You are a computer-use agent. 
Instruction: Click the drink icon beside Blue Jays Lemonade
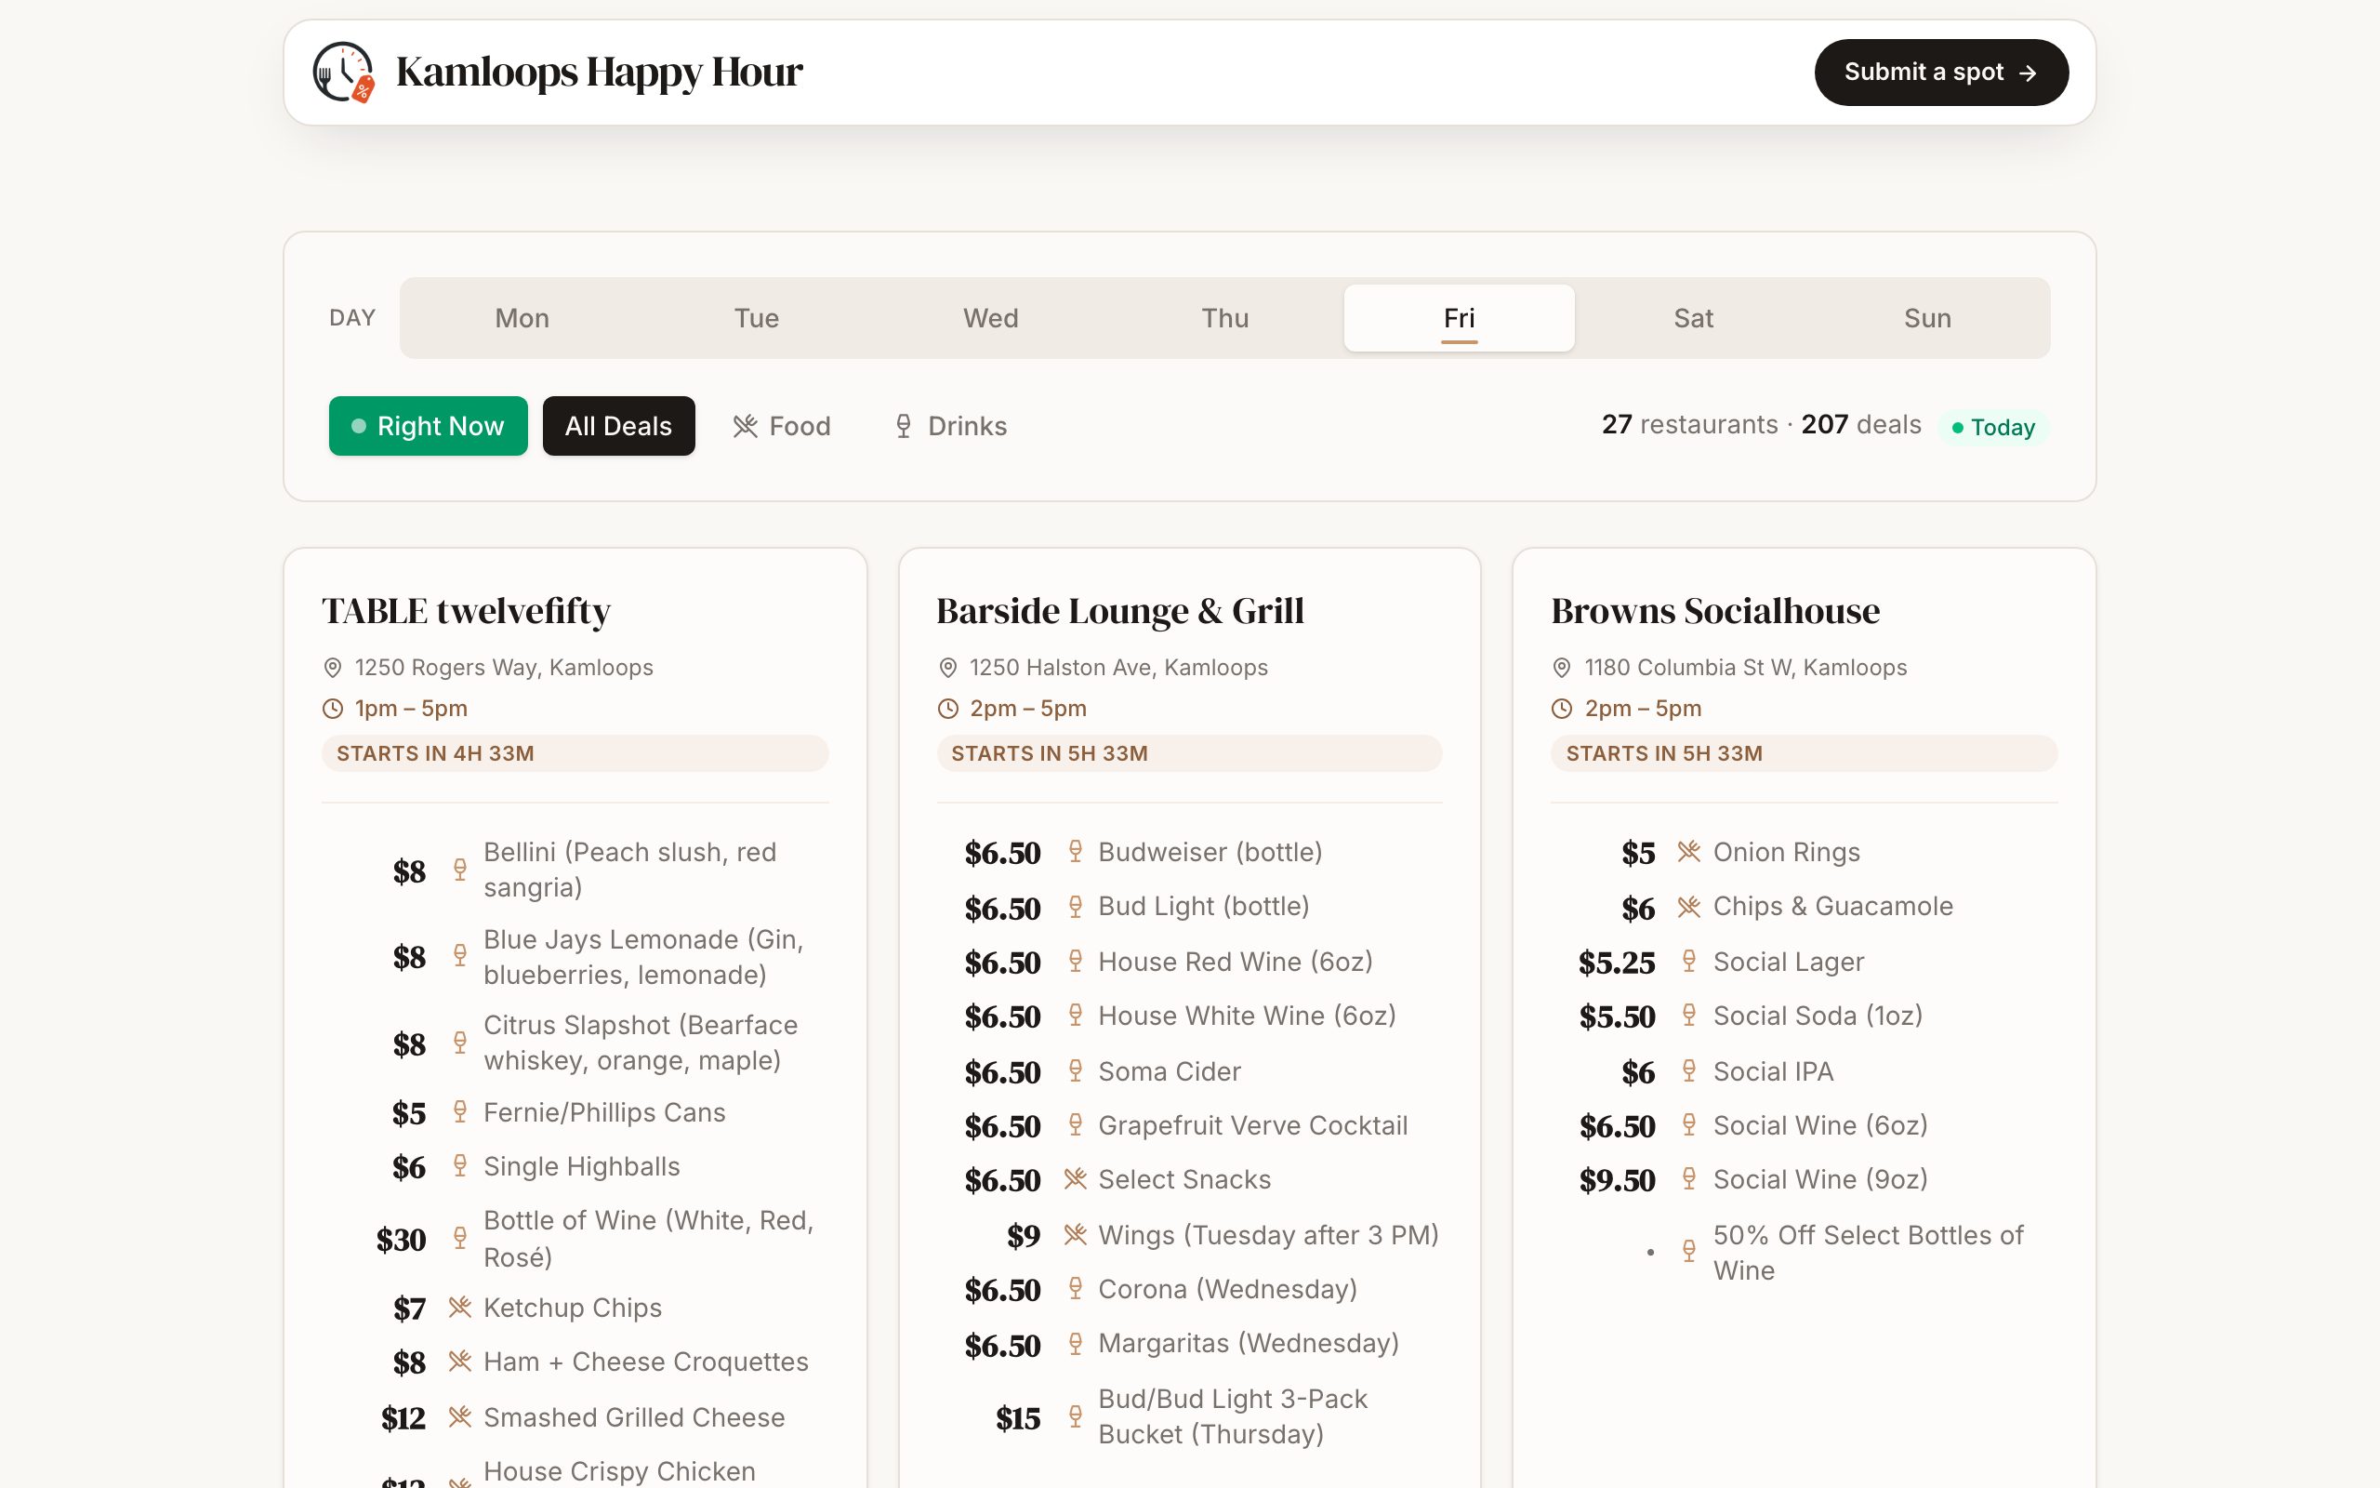point(459,956)
